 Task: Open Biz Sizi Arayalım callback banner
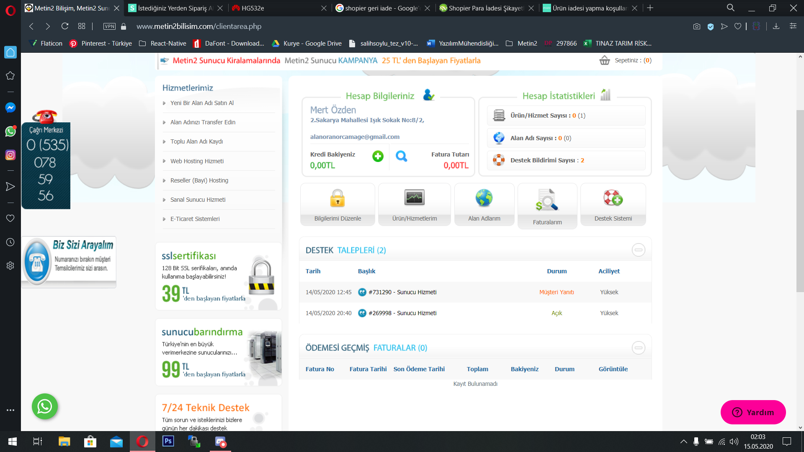(69, 262)
